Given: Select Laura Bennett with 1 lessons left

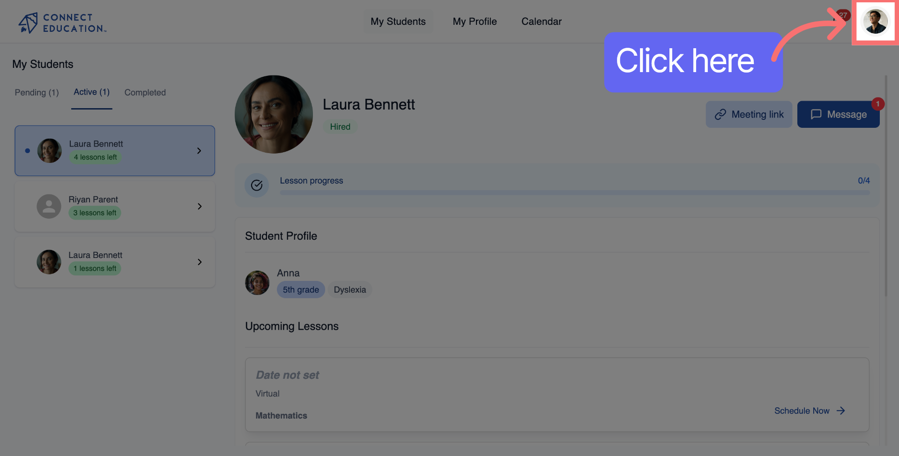Looking at the screenshot, I should tap(115, 262).
